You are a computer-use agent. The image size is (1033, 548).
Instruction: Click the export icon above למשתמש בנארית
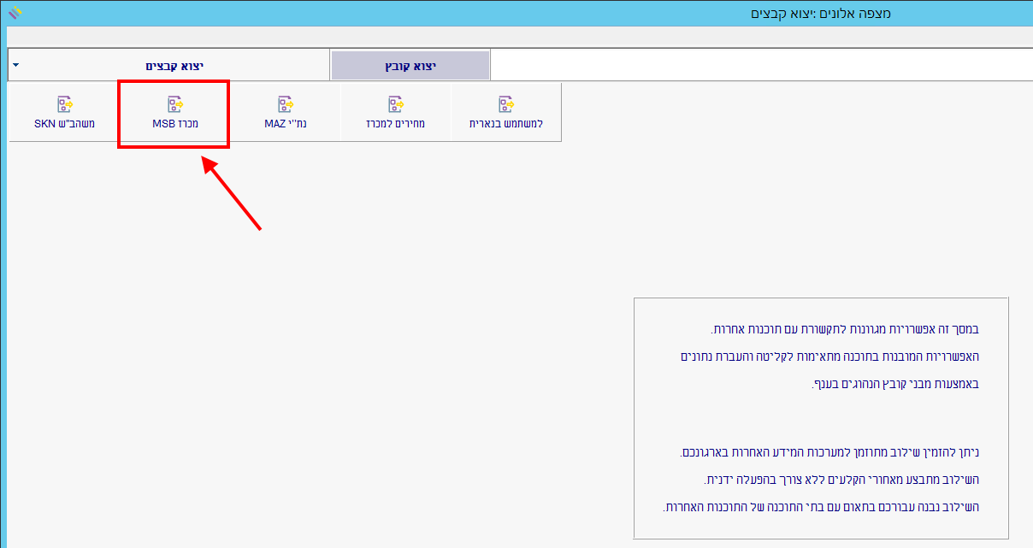pos(506,104)
